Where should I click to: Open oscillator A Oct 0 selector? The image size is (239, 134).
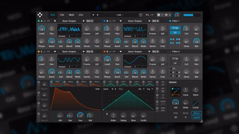[90, 21]
